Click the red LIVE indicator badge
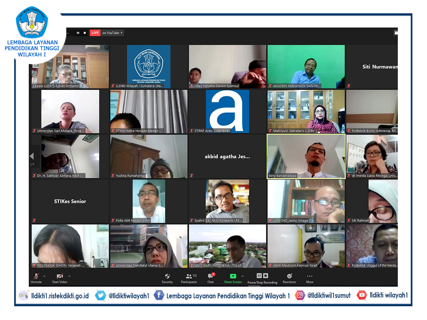427x320 pixels. click(x=95, y=33)
